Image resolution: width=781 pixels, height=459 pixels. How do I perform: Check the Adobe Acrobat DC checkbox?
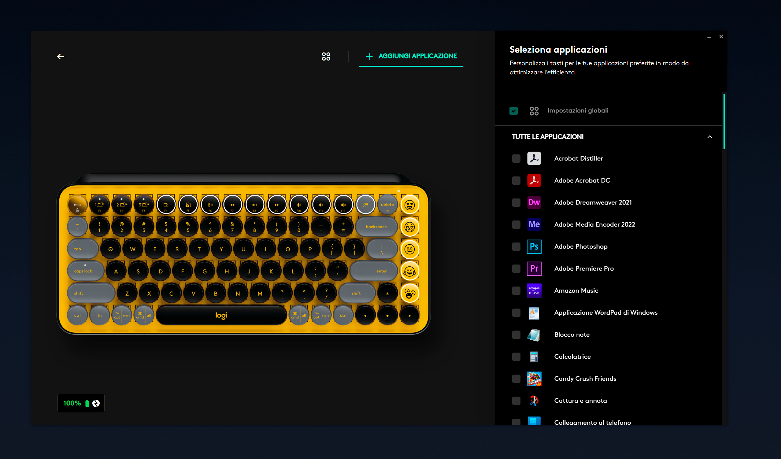[x=516, y=180]
